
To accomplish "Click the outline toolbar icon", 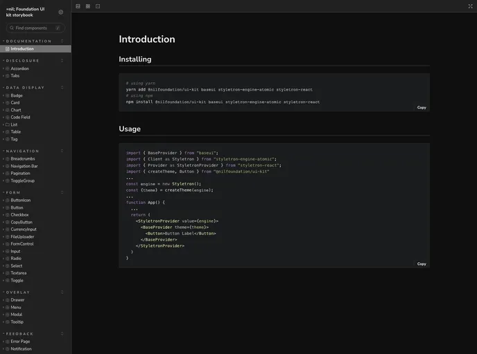I will (98, 6).
